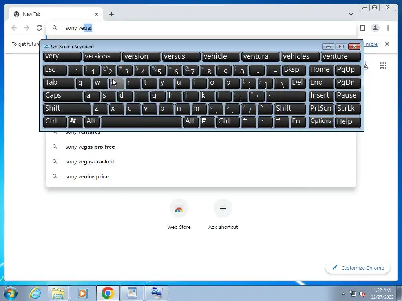This screenshot has height=301, width=402.
Task: Select prediction word 'vehicle'
Action: click(x=221, y=56)
